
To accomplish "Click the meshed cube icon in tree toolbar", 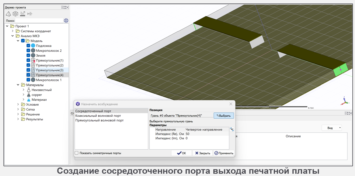I will 15,14.
